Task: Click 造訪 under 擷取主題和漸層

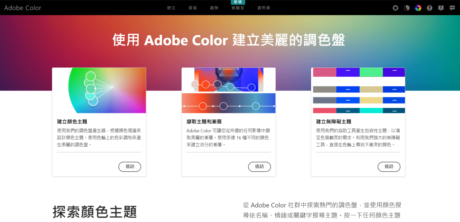Action: click(260, 167)
